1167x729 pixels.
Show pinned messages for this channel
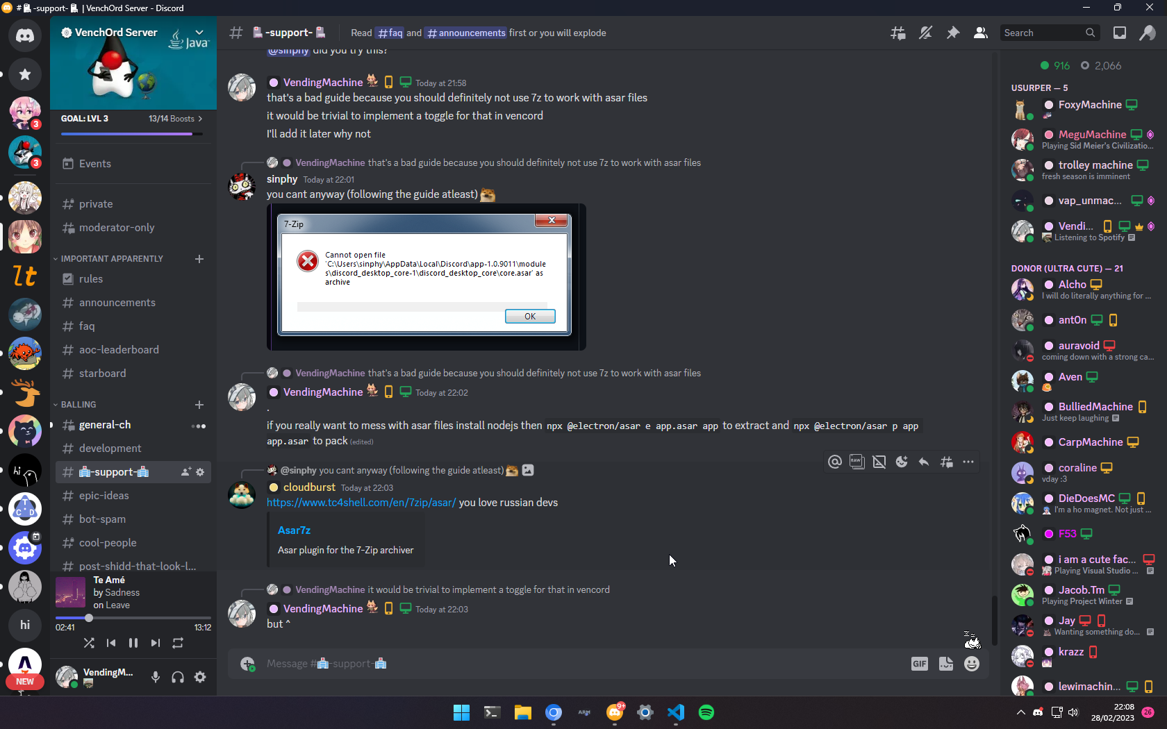pyautogui.click(x=953, y=33)
